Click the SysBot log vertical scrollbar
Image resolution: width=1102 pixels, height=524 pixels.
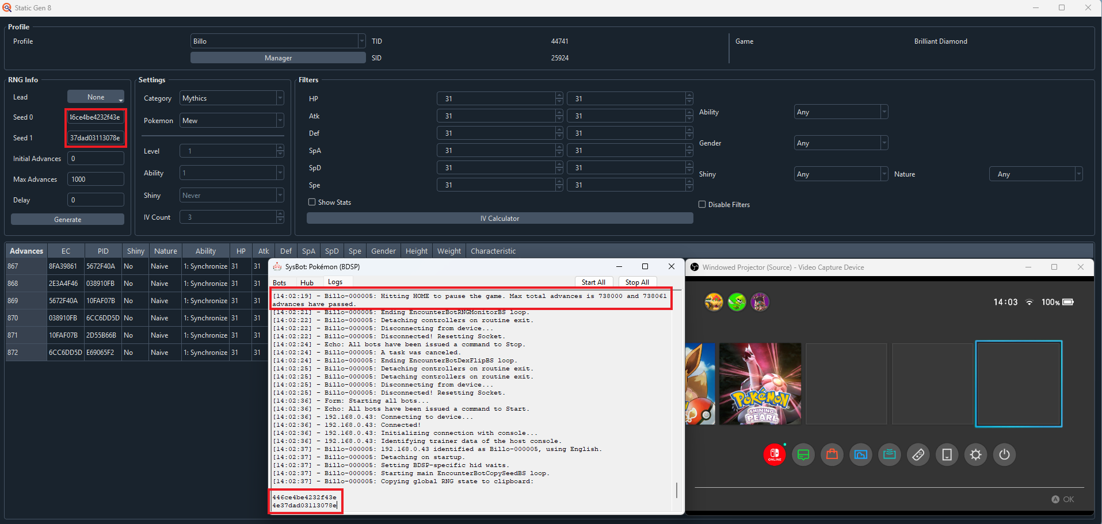[677, 490]
